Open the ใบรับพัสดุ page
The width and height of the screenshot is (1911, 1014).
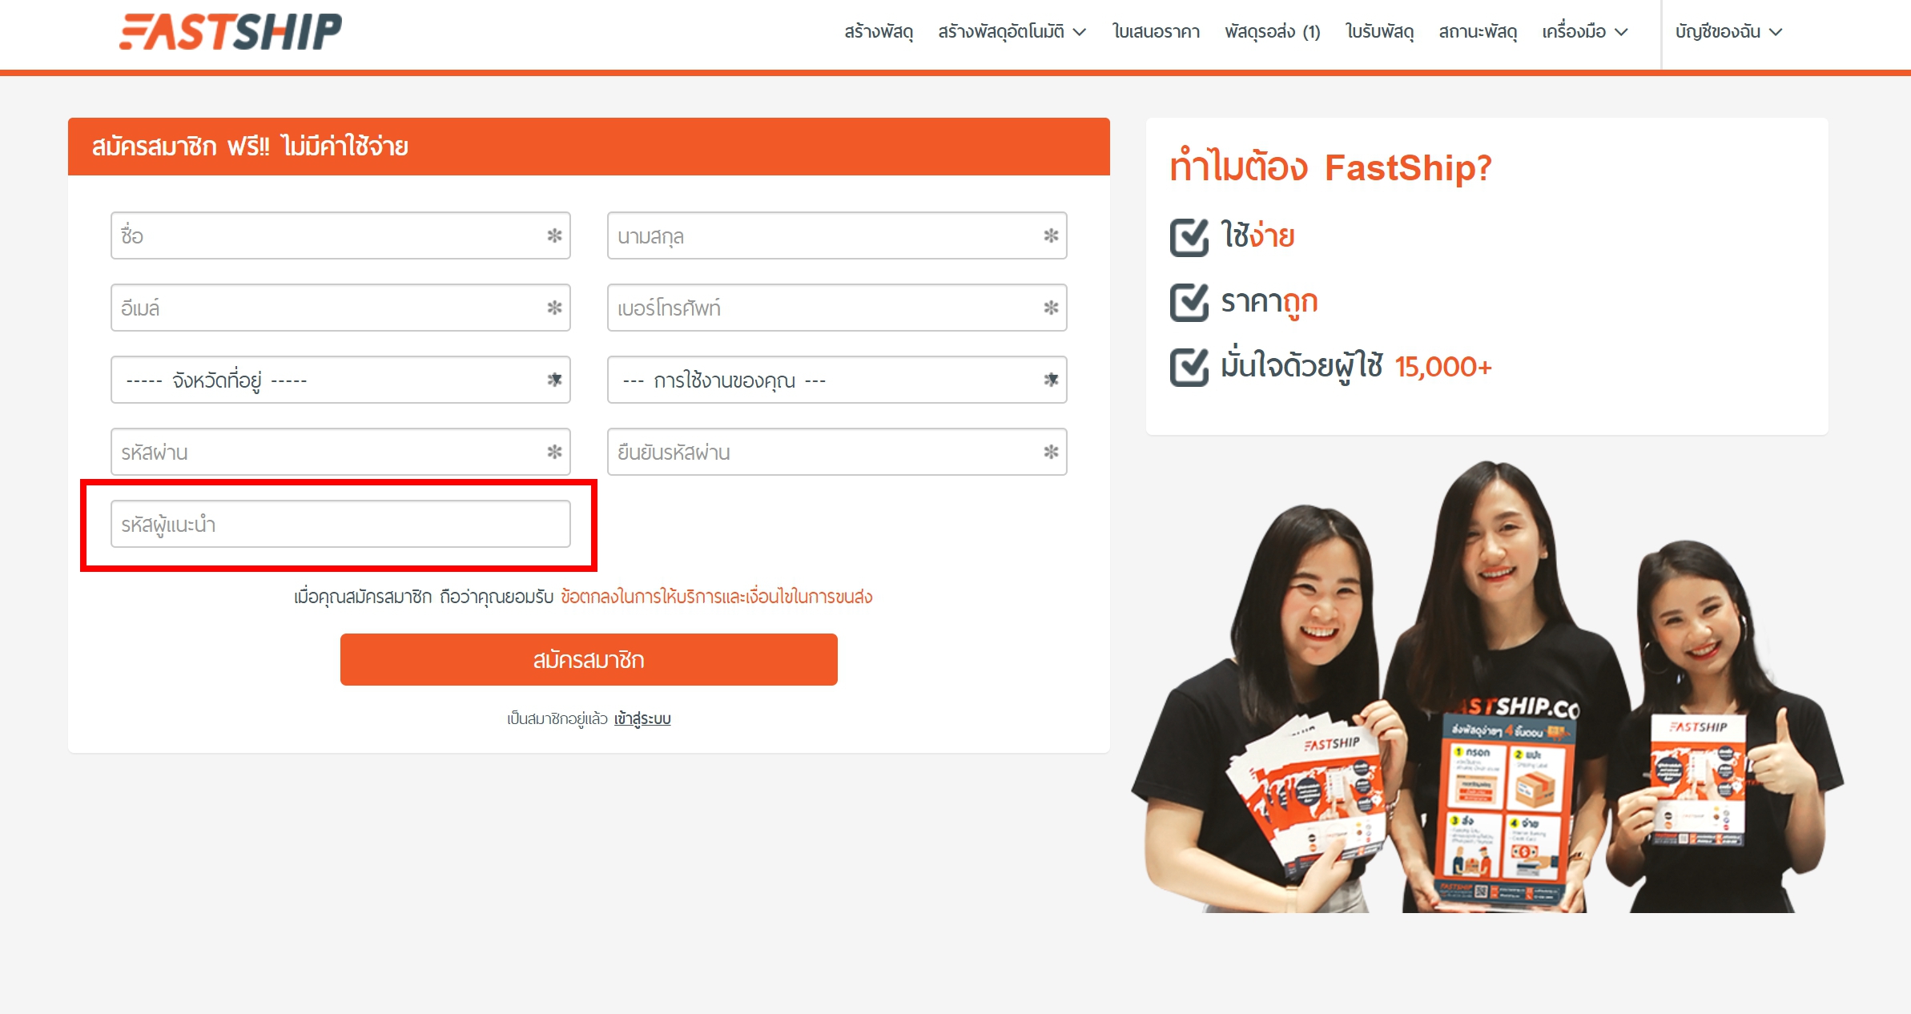(x=1379, y=32)
